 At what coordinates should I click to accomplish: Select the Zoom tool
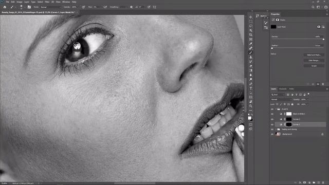250,106
